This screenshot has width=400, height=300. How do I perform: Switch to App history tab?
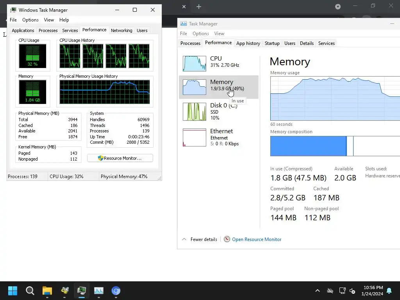(248, 43)
